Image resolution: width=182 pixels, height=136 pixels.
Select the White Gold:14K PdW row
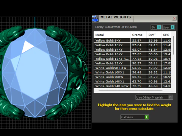coord(132,86)
